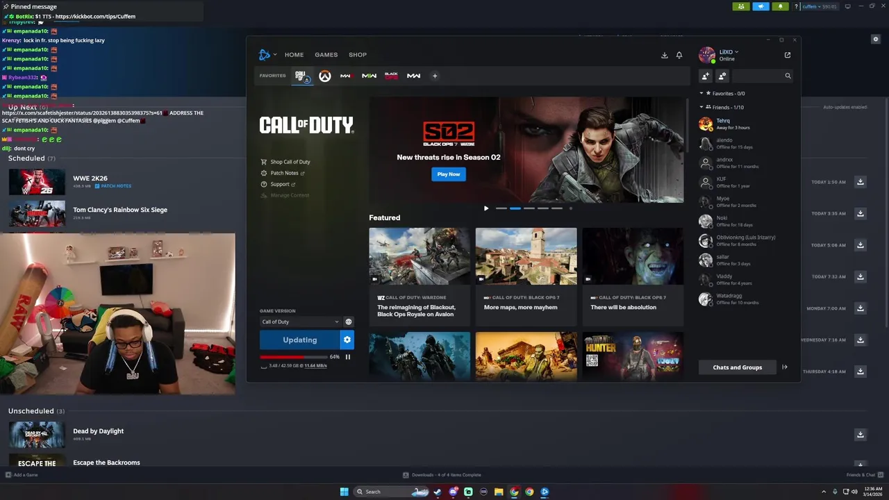Click the Windows Start button
Image resolution: width=889 pixels, height=500 pixels.
[344, 492]
